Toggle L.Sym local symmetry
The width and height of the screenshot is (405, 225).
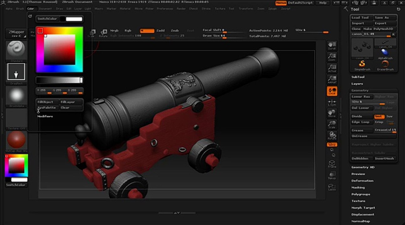[x=332, y=102]
